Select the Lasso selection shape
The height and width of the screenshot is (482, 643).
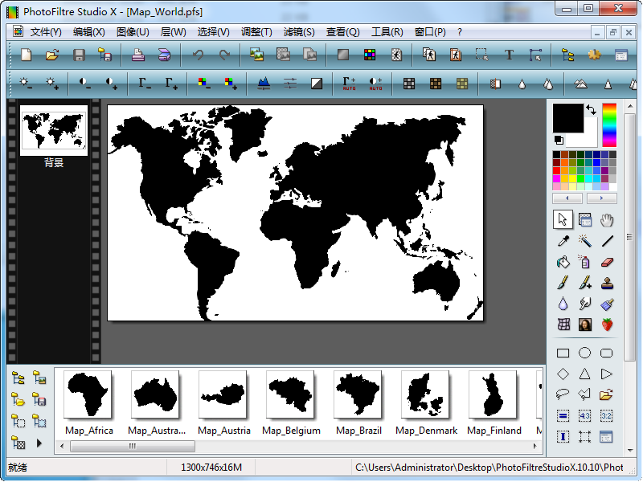563,394
